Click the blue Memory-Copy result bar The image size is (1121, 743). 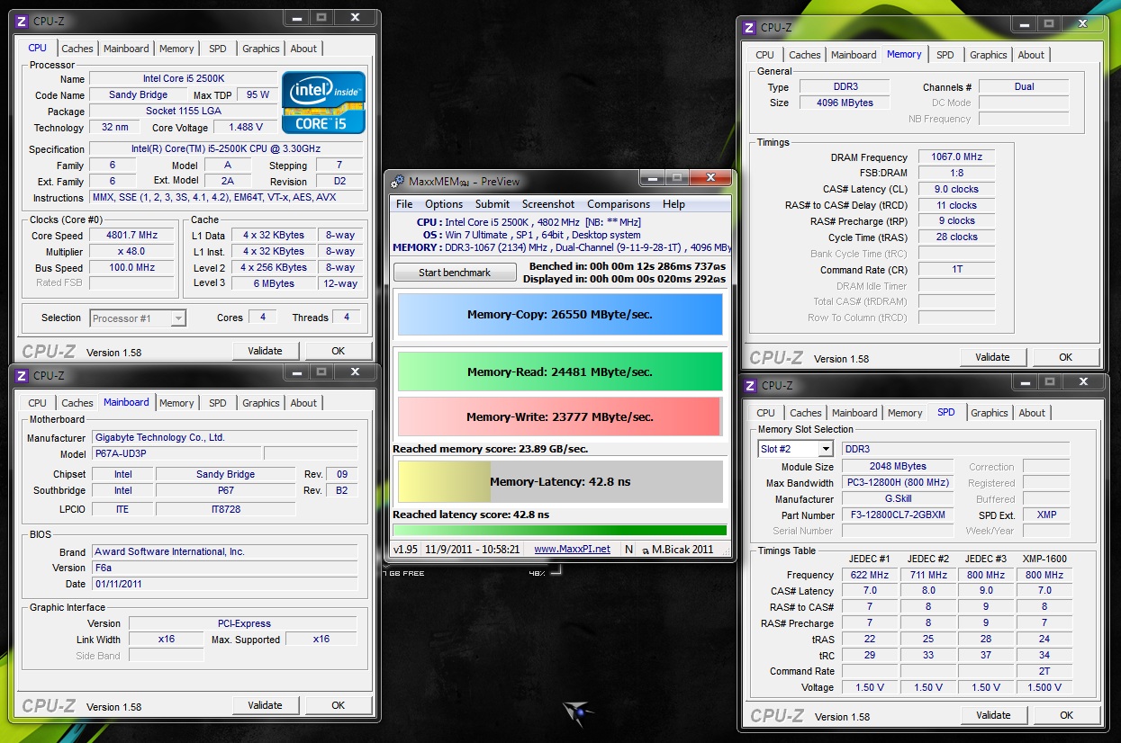[560, 315]
